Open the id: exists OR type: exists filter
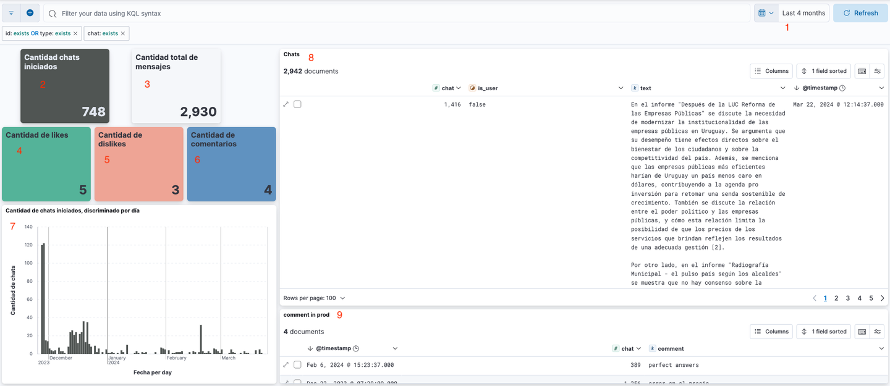This screenshot has width=890, height=386. 37,33
